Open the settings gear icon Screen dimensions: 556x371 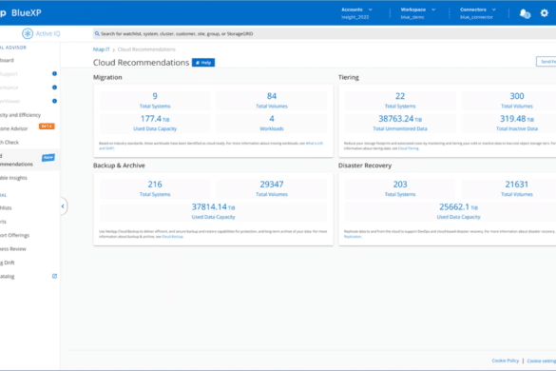[x=544, y=13]
